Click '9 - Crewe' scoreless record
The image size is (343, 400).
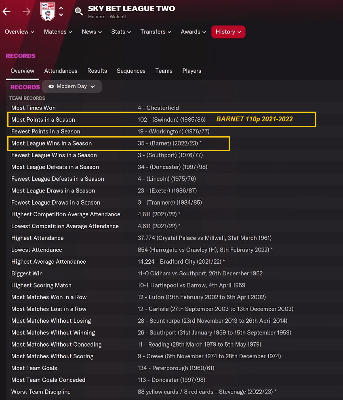pos(209,356)
